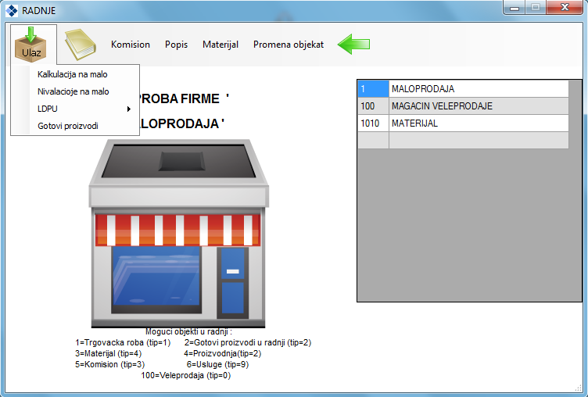Click Promena objekat in the toolbar
This screenshot has height=397, width=588.
tap(289, 45)
